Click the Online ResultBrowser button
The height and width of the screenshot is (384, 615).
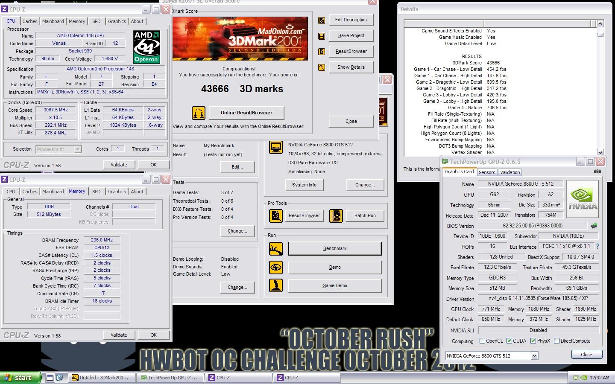click(x=246, y=113)
